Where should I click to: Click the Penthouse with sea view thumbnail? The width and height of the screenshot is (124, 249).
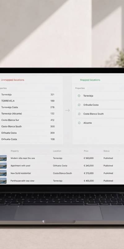click(3, 181)
